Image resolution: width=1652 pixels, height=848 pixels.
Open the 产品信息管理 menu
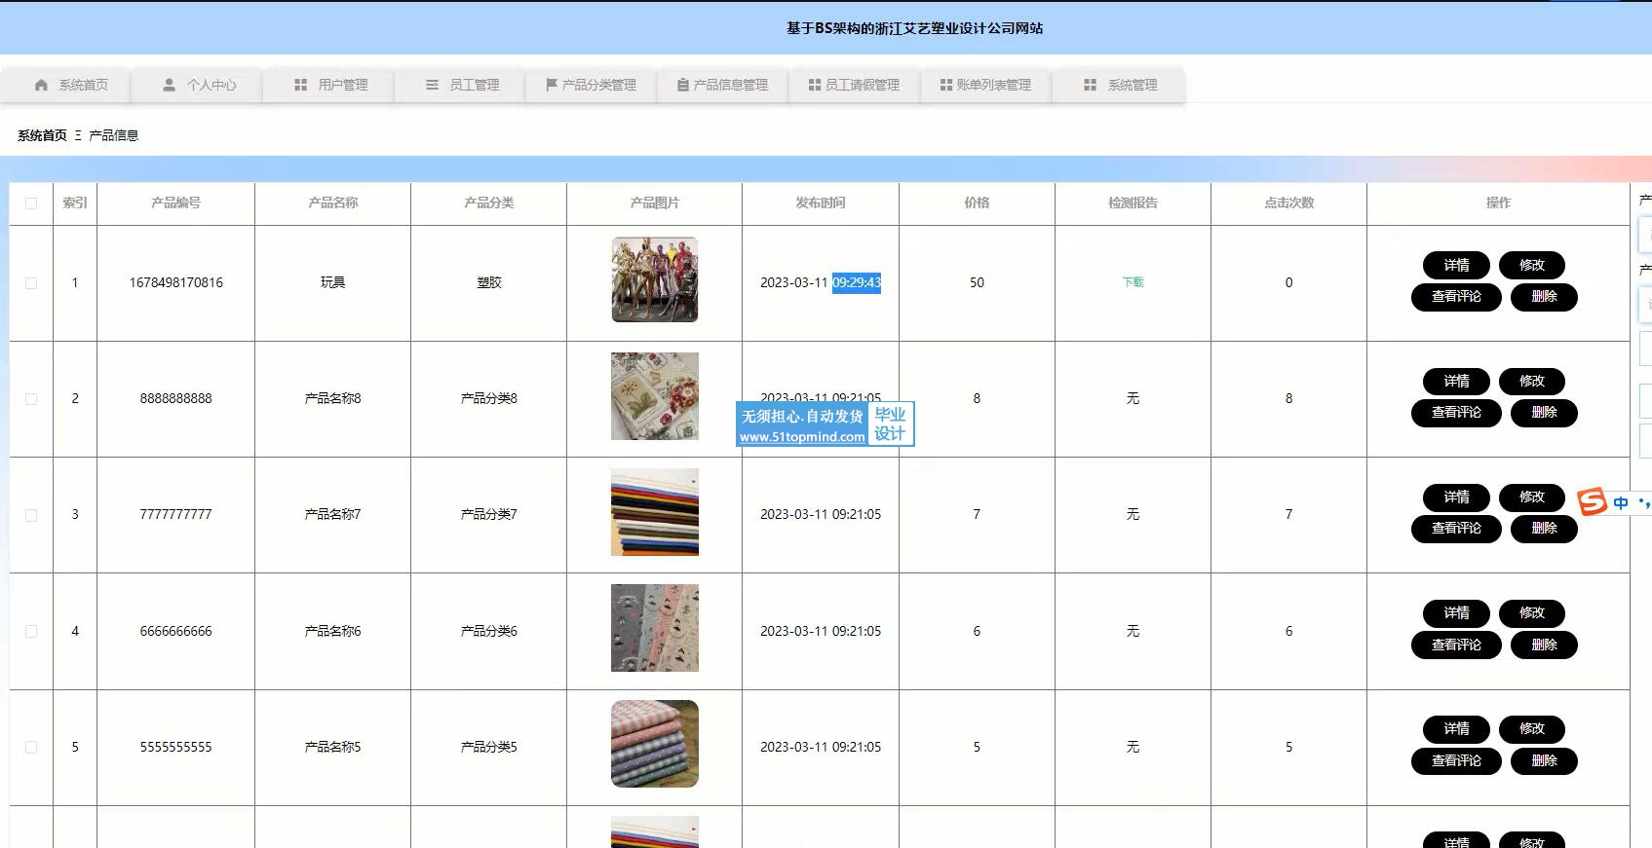(x=724, y=85)
